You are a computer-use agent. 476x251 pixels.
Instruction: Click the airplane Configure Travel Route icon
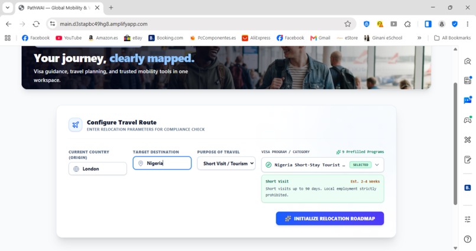[x=75, y=125]
